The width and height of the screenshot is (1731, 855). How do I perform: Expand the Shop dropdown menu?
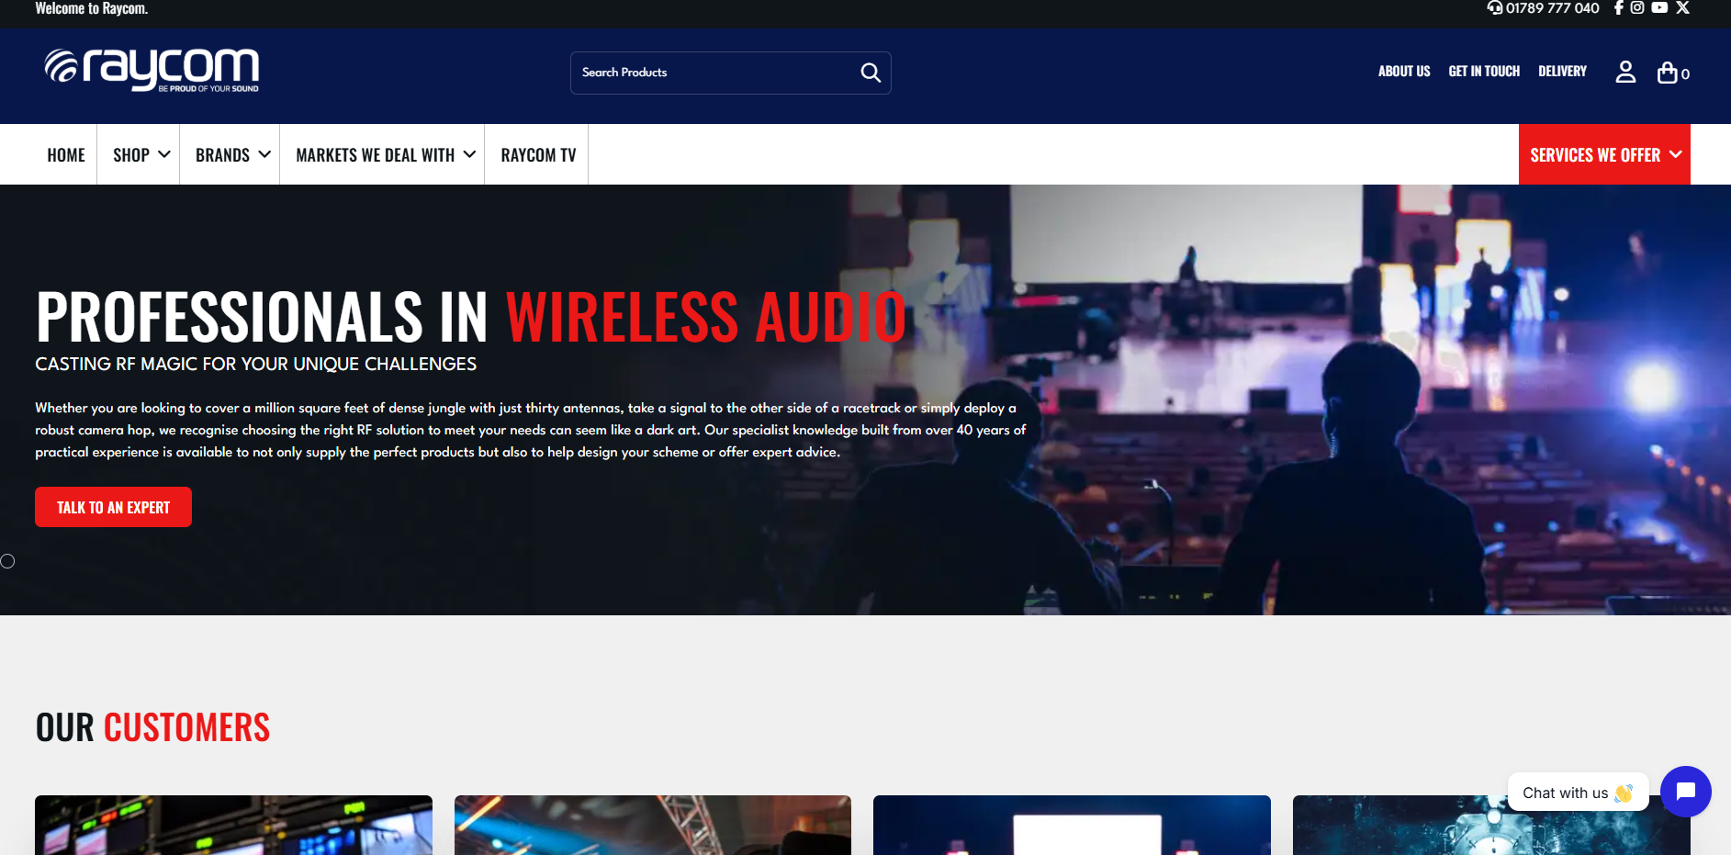pyautogui.click(x=141, y=155)
